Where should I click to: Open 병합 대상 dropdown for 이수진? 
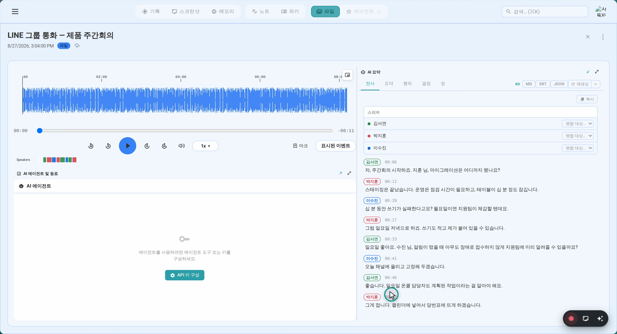[x=578, y=148]
